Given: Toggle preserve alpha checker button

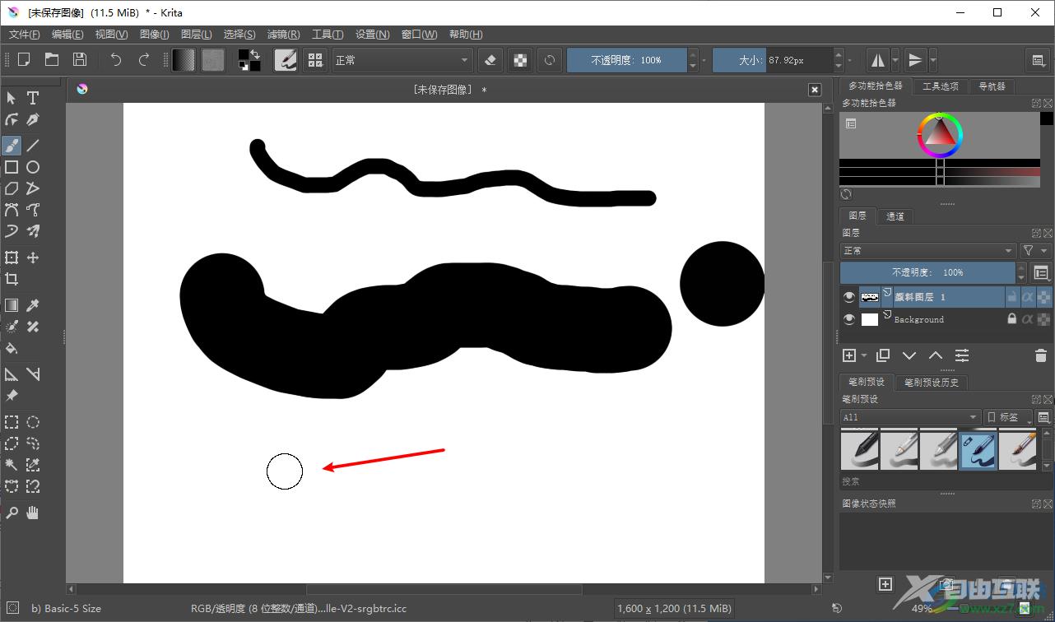Looking at the screenshot, I should coord(520,59).
